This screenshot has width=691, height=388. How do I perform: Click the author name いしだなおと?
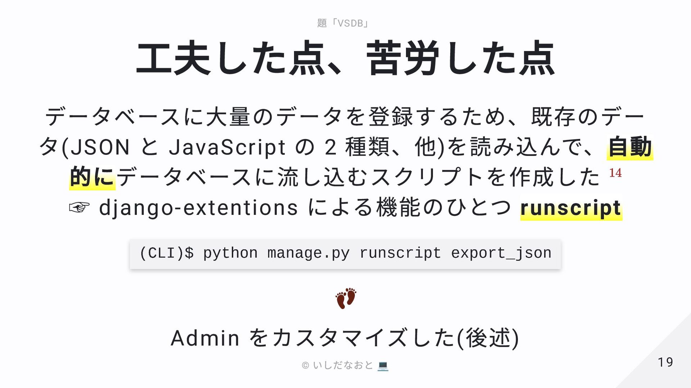pyautogui.click(x=343, y=365)
